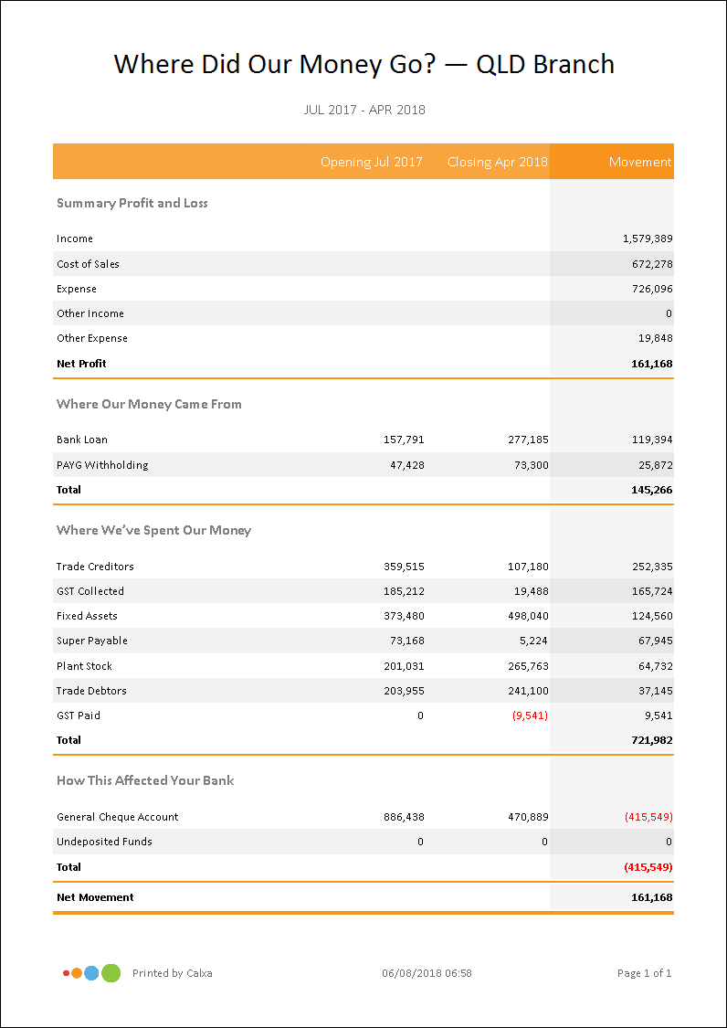Click the 'Page 1 of 1' footer indicator

644,973
